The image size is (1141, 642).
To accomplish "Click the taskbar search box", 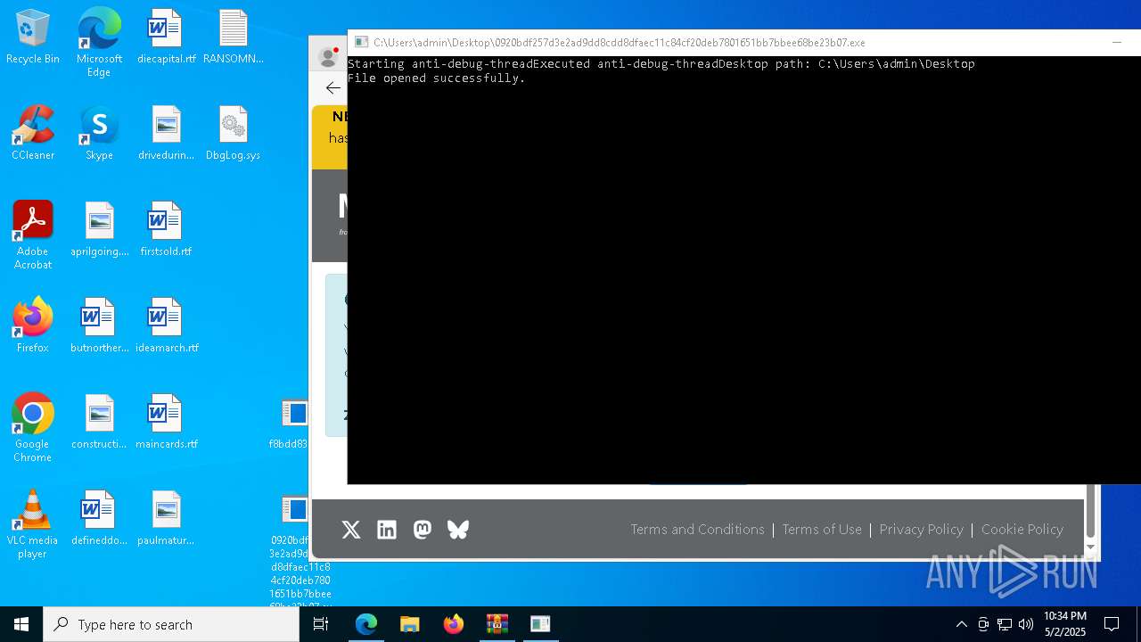I will tap(171, 624).
